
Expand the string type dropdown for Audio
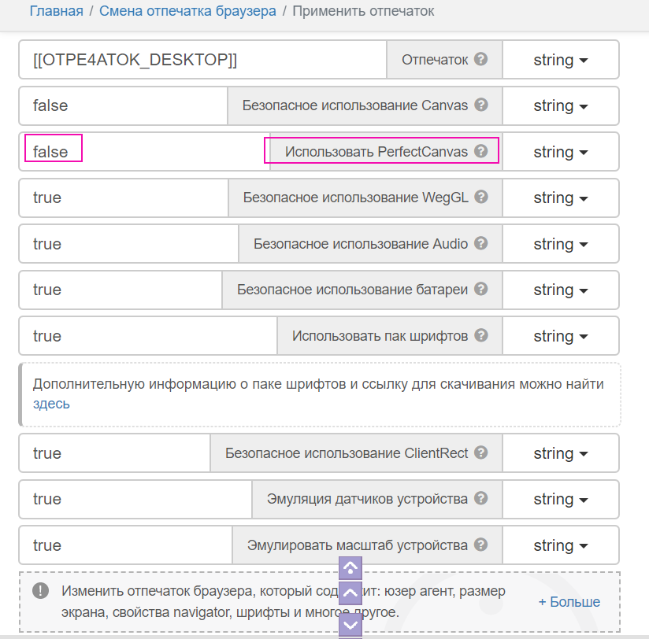click(x=561, y=244)
